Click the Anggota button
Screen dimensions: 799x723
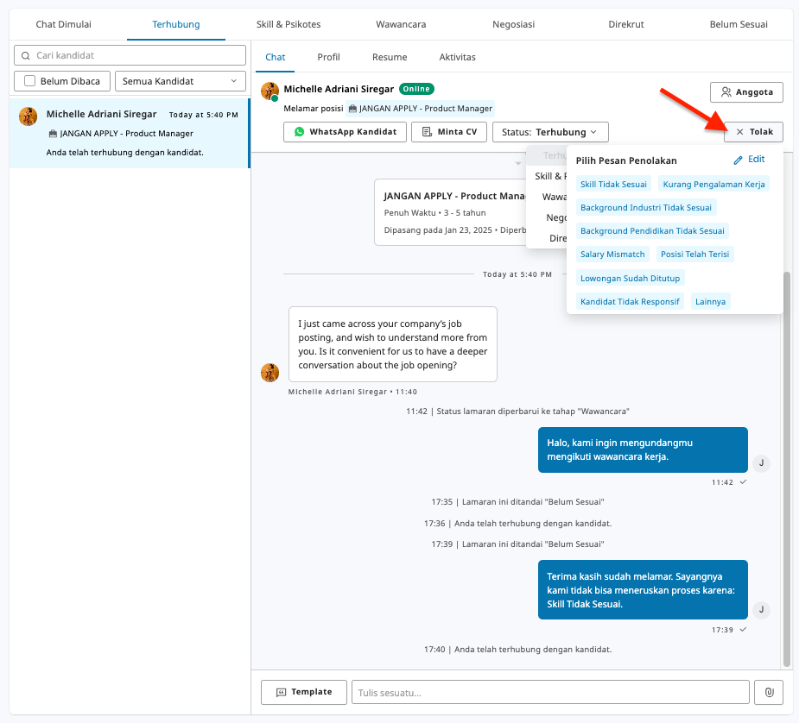coord(746,92)
